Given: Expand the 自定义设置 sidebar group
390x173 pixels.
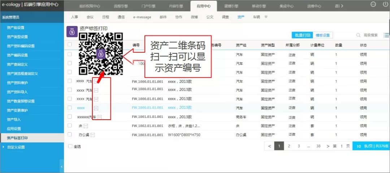Looking at the screenshot, I should pyautogui.click(x=4, y=147).
